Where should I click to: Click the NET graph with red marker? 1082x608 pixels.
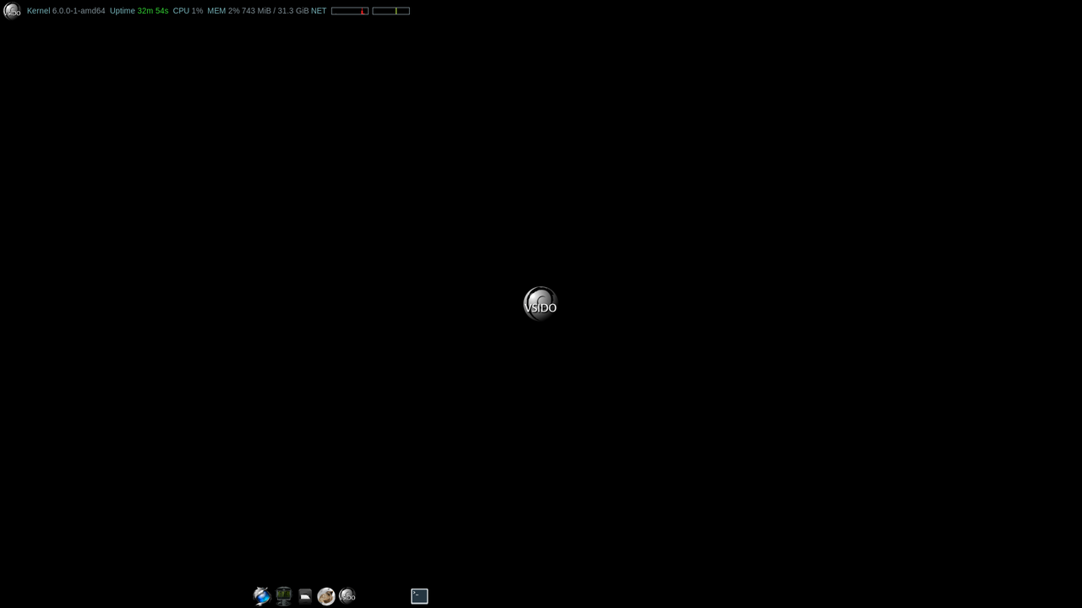(350, 11)
